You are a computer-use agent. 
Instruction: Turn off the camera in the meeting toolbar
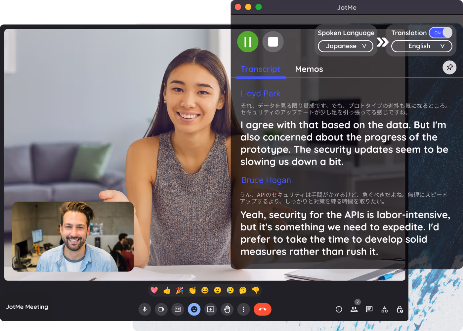click(x=161, y=309)
